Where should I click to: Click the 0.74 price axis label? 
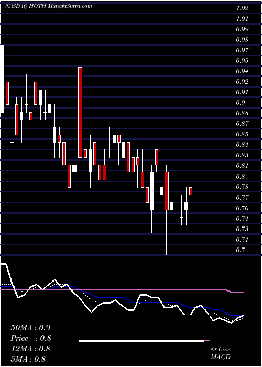tap(242, 219)
